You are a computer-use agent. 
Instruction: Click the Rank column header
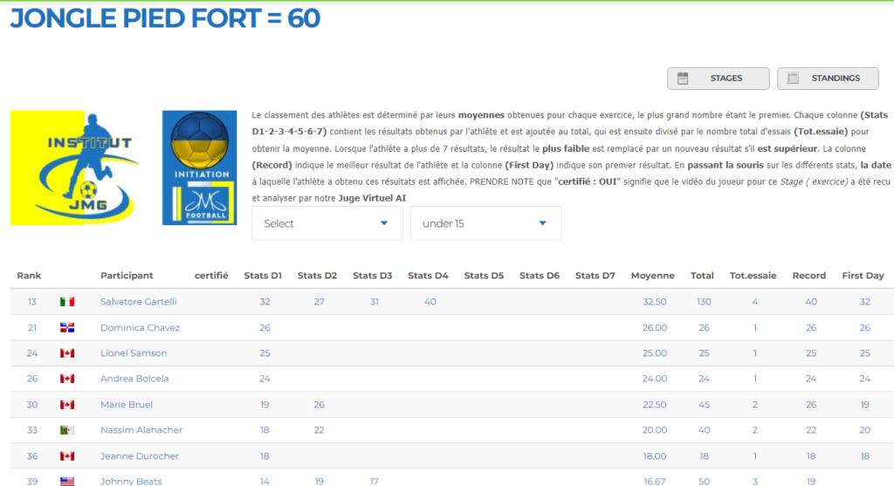point(29,276)
